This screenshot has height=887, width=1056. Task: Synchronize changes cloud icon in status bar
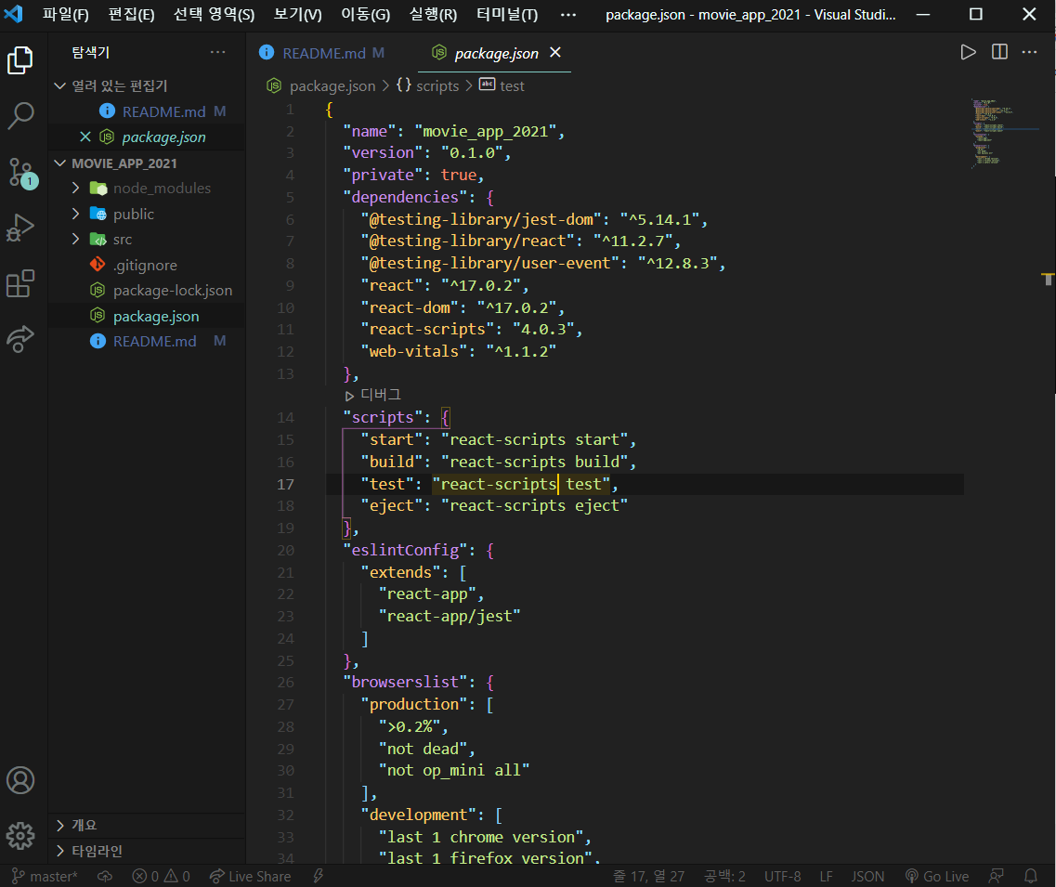[104, 876]
